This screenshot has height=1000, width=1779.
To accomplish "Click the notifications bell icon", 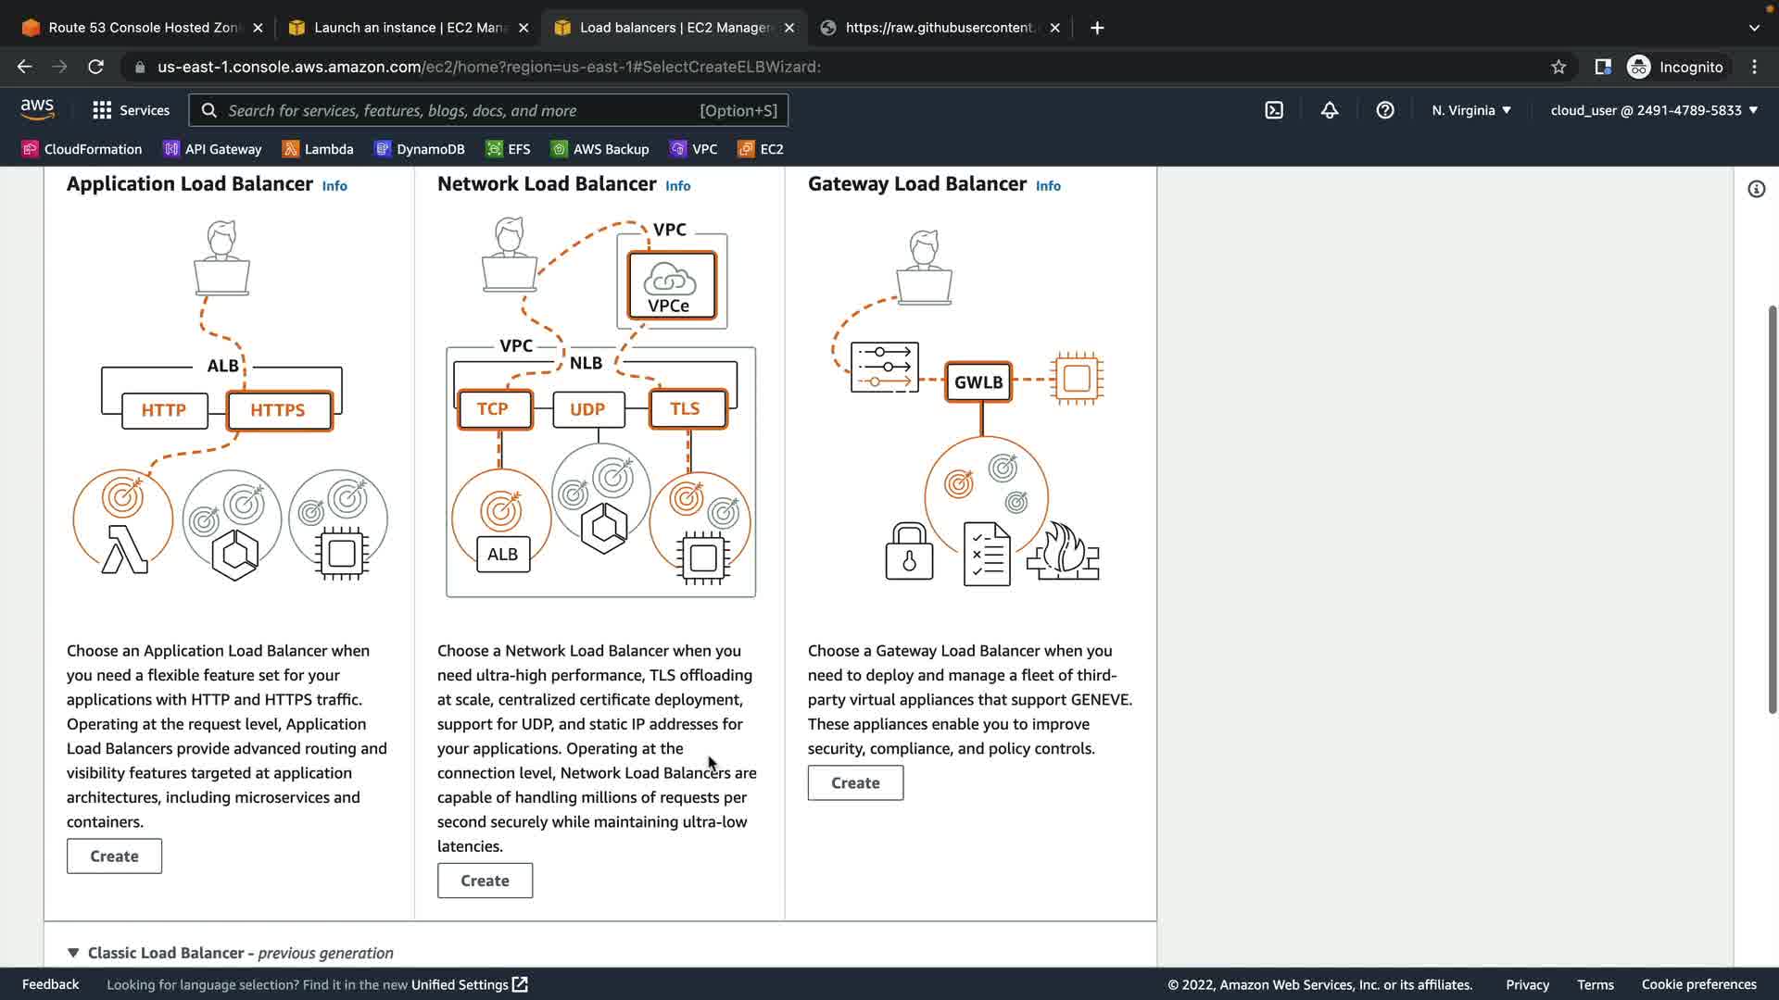I will coord(1330,110).
